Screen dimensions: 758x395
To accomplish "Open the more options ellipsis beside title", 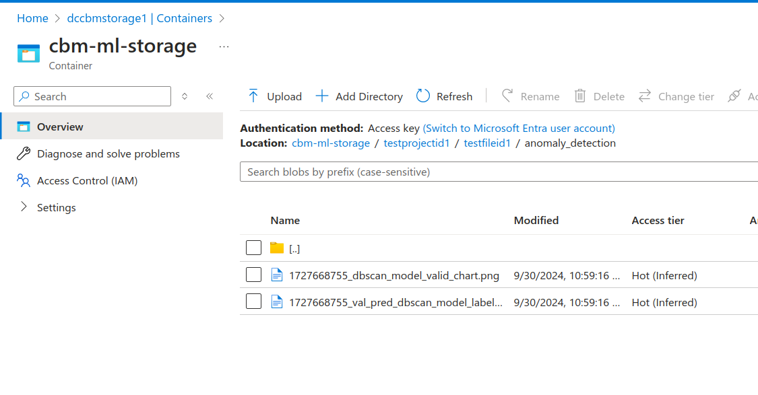I will [x=224, y=46].
